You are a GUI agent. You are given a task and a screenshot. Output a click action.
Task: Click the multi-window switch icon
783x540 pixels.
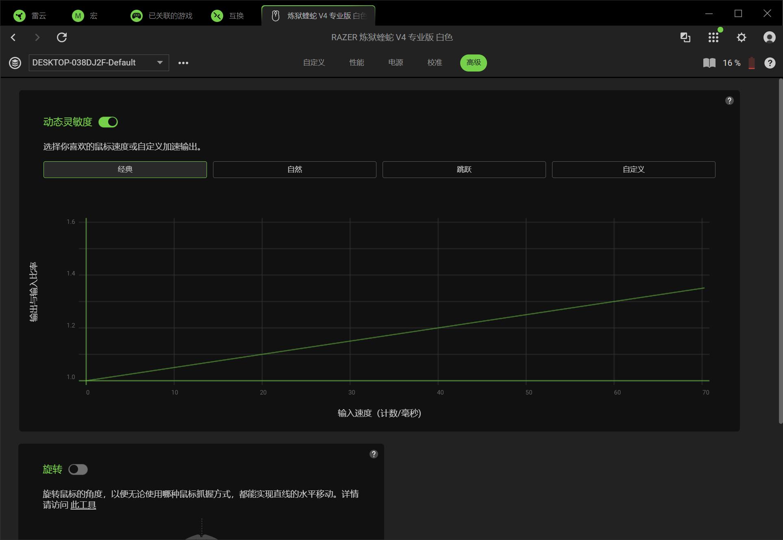pyautogui.click(x=685, y=37)
